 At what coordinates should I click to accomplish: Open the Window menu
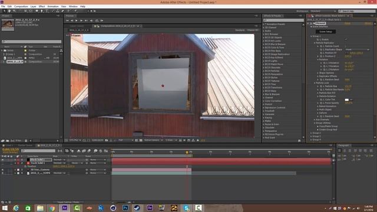pos(73,6)
